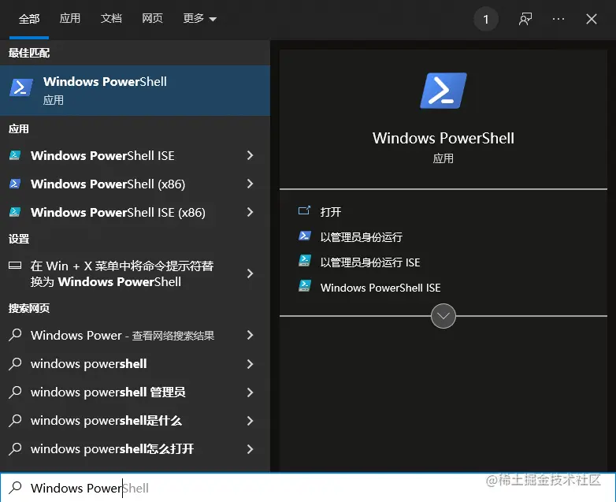Click the search box magnifier icon
Viewport: 616px width, 502px height.
[x=15, y=488]
